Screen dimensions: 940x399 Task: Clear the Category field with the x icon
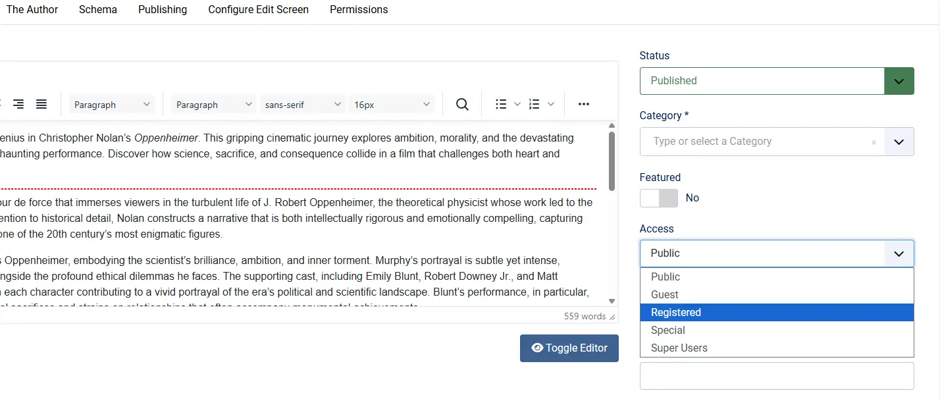[x=874, y=142]
